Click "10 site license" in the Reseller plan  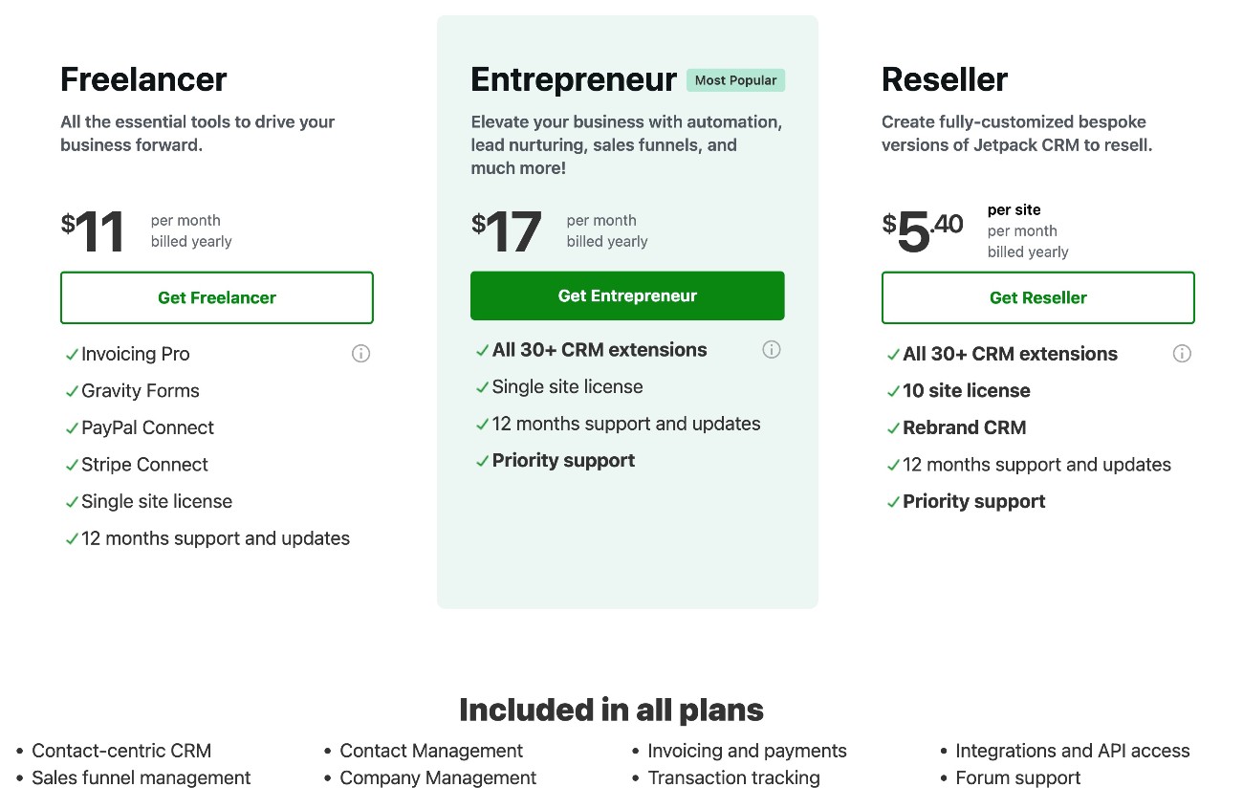967,390
